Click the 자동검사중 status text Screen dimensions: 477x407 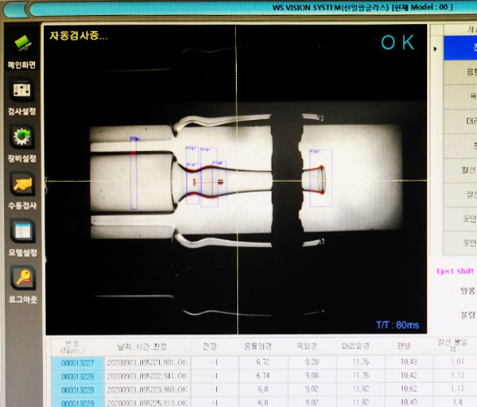(78, 36)
